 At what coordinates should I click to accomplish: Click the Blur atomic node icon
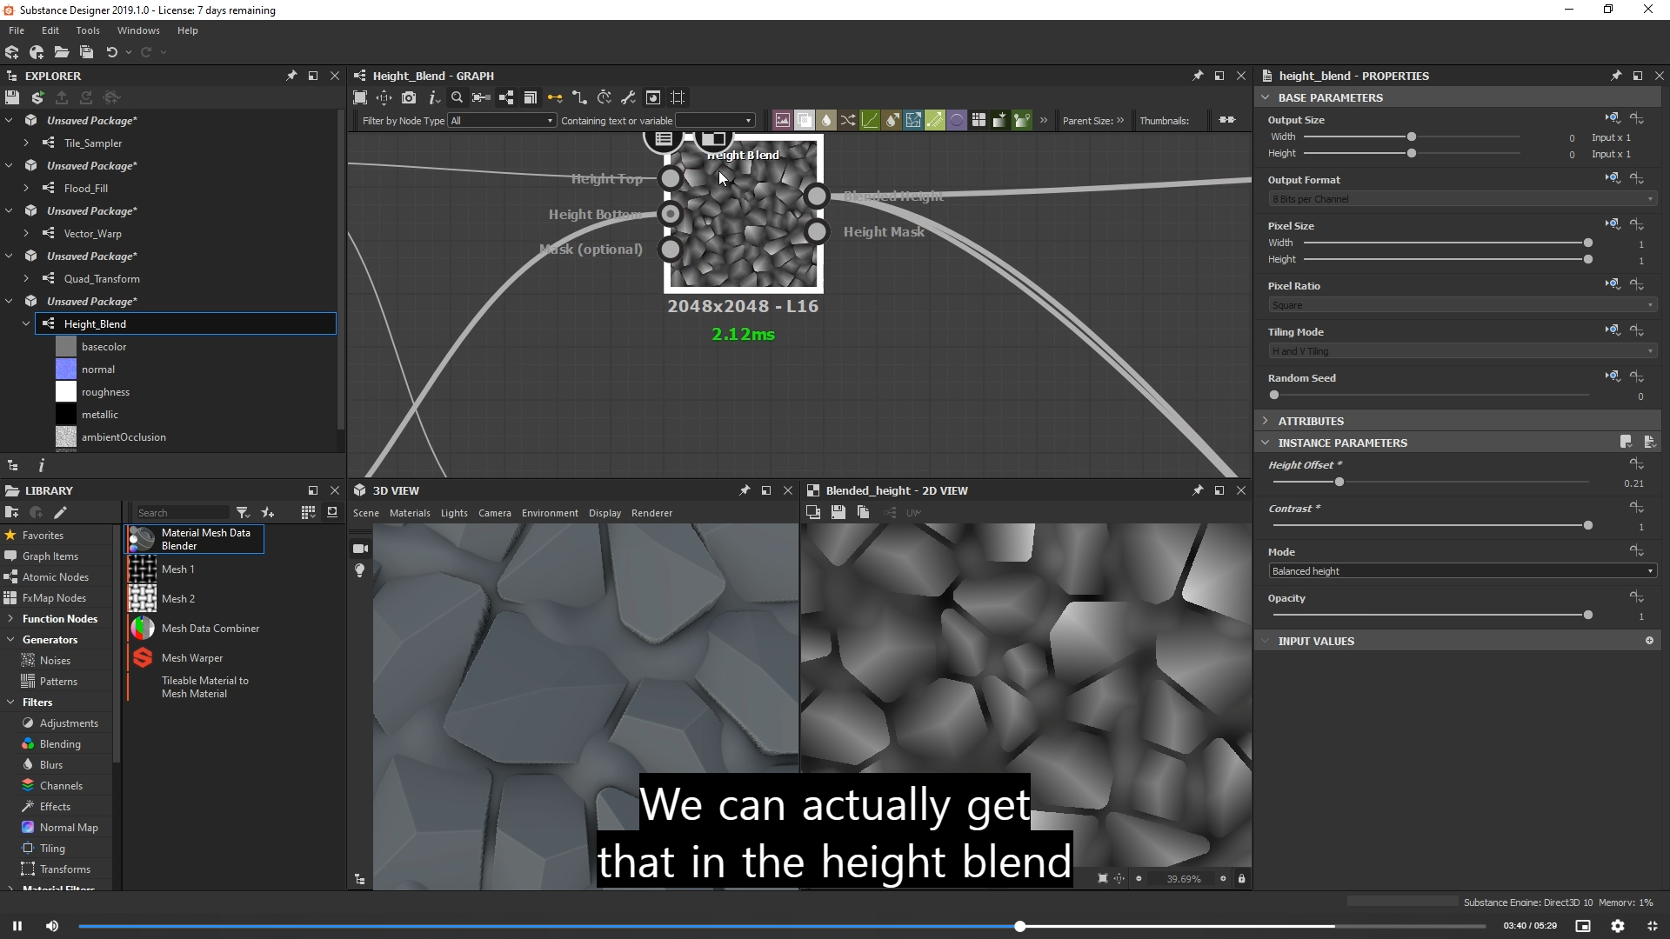[826, 120]
